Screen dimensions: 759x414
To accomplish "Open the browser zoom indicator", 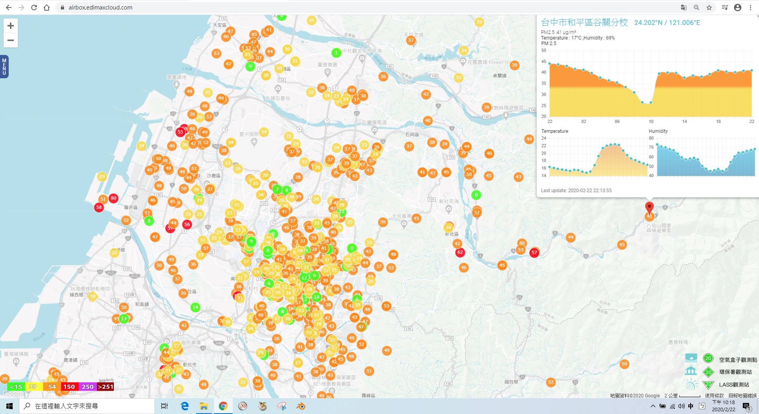I will click(697, 8).
